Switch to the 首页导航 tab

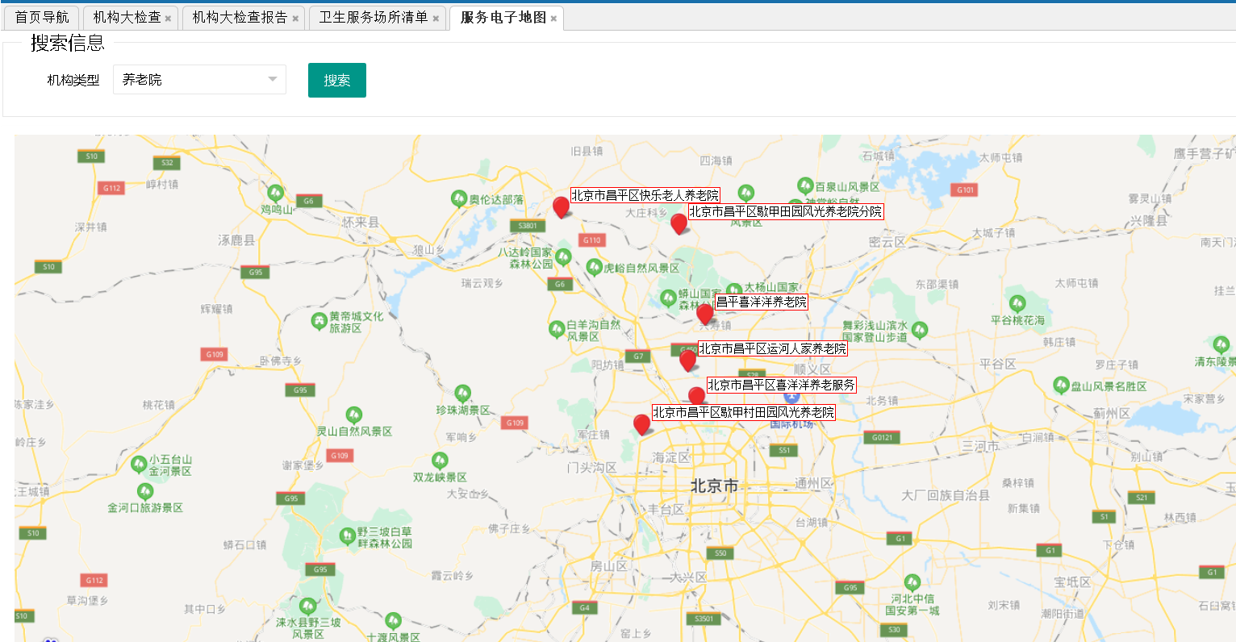click(42, 18)
